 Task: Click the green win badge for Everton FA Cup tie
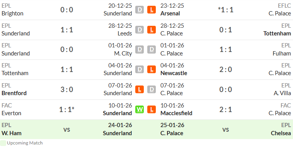(140, 109)
